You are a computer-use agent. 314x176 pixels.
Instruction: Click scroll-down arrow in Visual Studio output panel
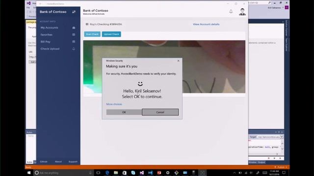pos(282,149)
